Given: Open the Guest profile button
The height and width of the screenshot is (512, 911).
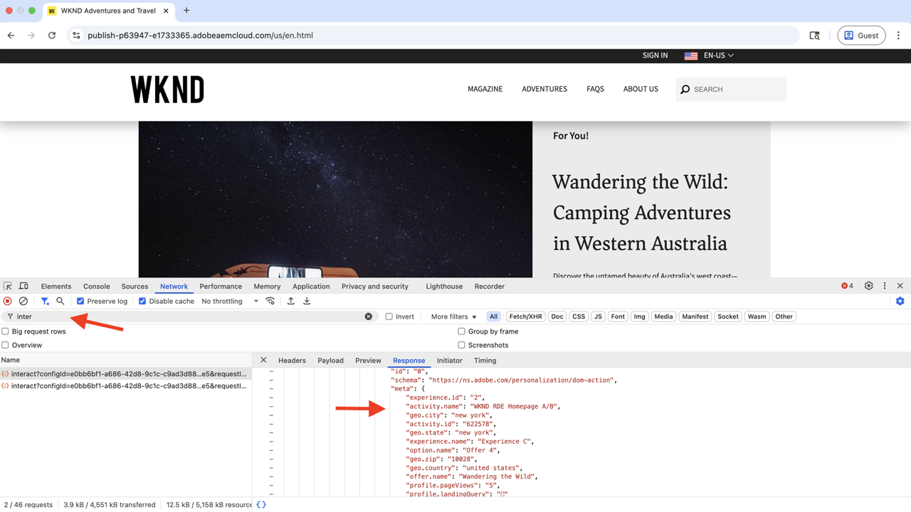Looking at the screenshot, I should coord(861,36).
